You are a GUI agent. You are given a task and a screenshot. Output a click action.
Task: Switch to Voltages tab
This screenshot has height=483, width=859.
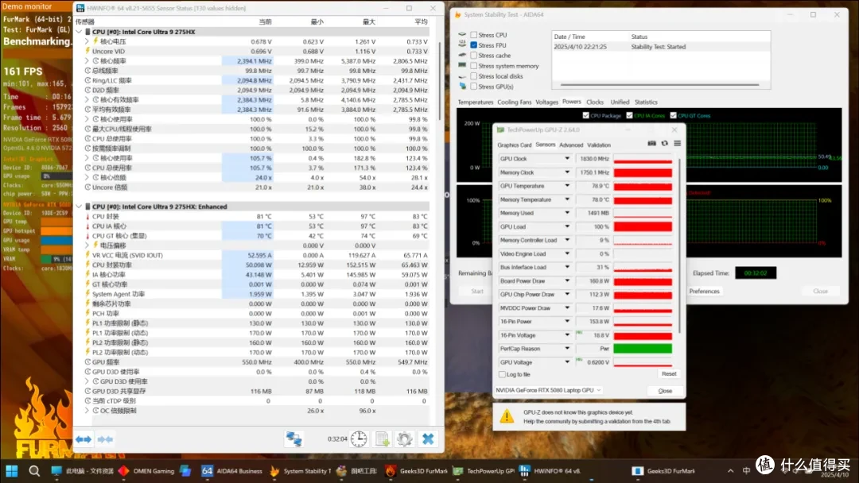tap(546, 102)
